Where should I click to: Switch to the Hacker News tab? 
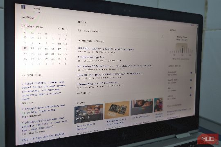85,41
